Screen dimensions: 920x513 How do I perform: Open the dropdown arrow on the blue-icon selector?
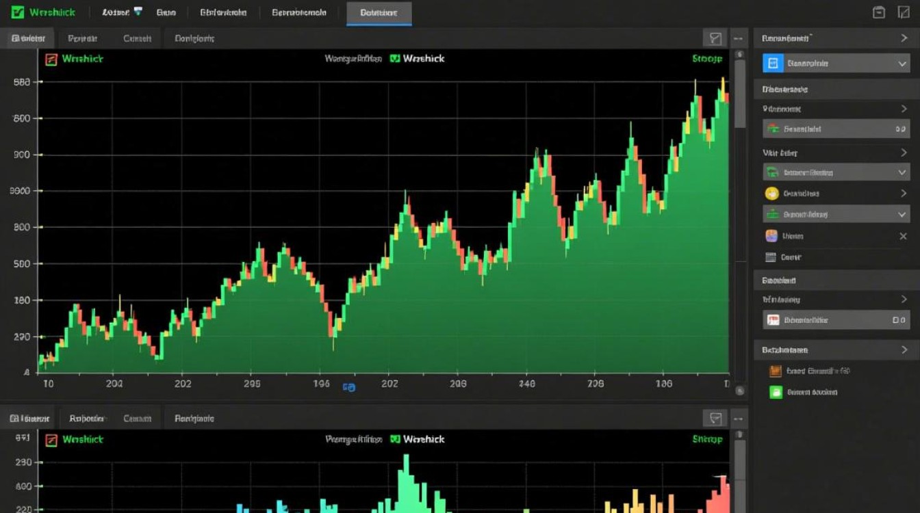[x=902, y=64]
